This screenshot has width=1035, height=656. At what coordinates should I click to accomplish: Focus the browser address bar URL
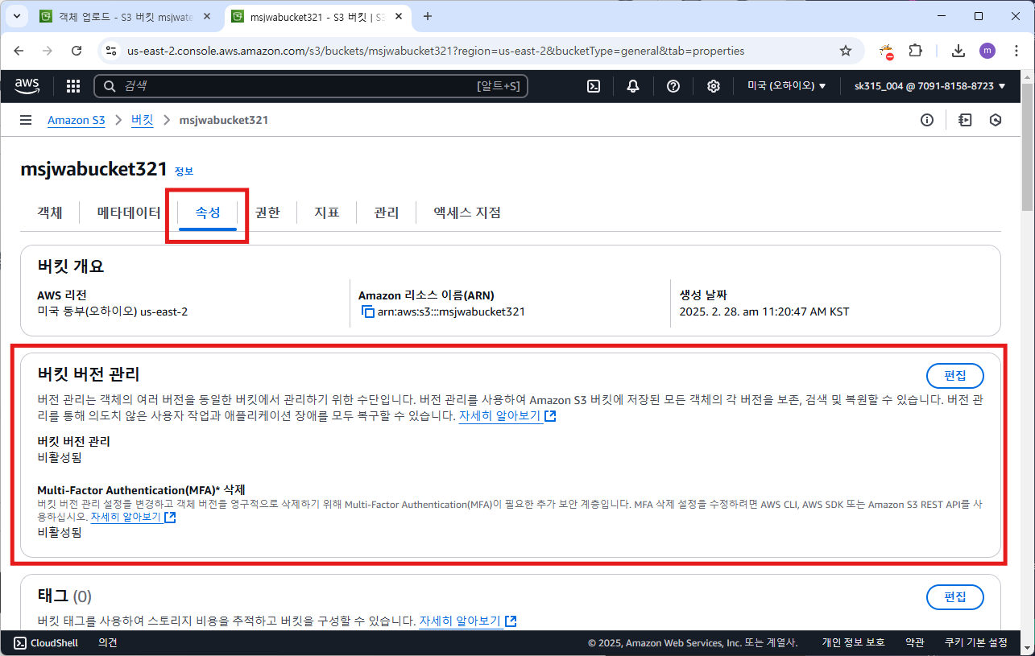(x=436, y=51)
